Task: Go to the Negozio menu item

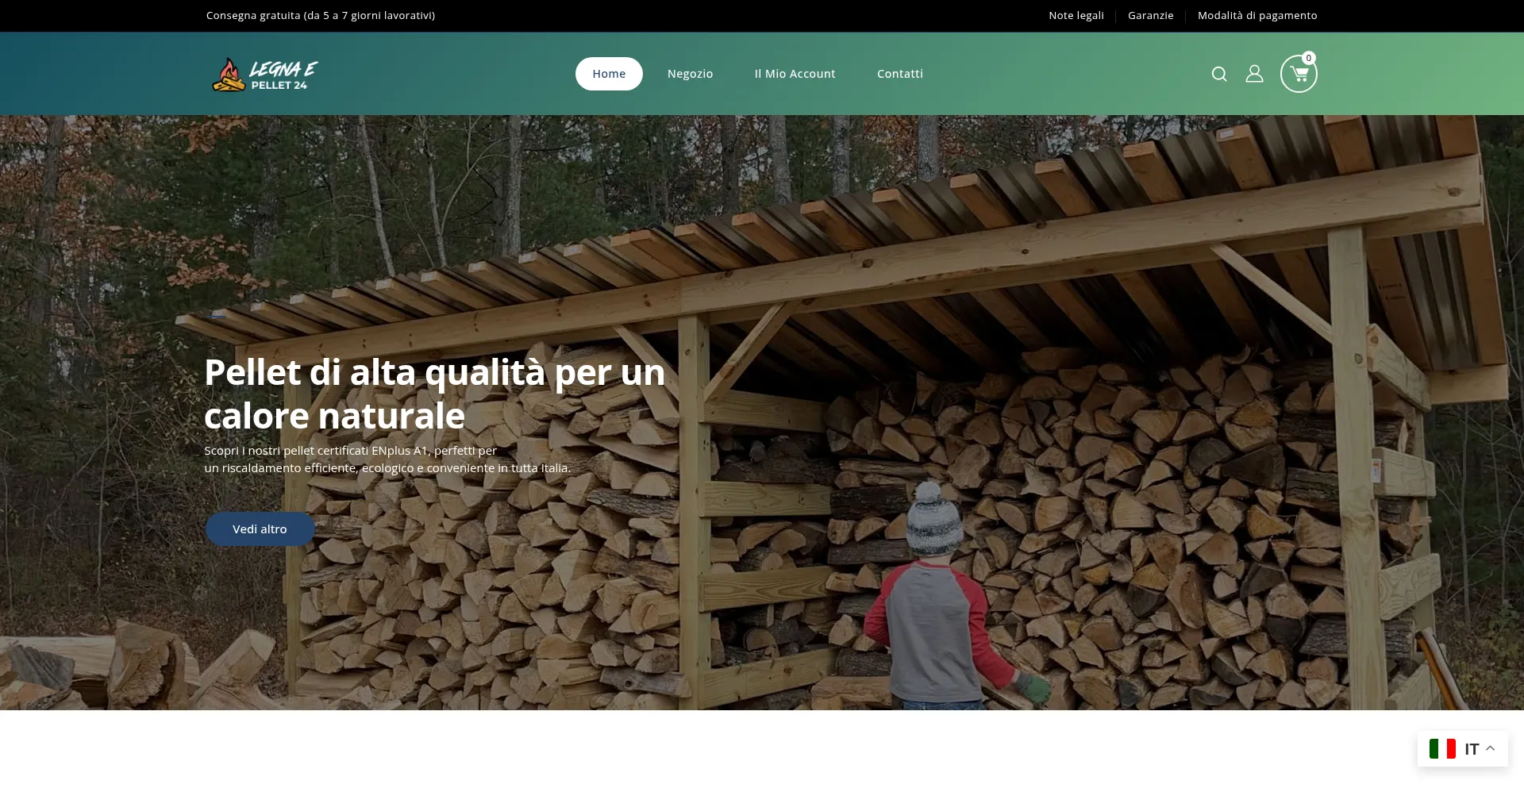Action: click(x=690, y=74)
